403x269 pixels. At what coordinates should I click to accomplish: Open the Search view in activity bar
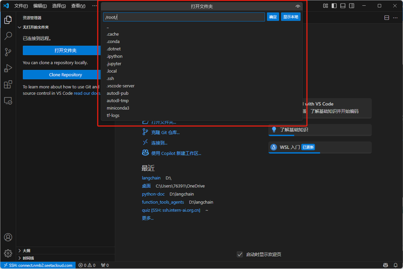[x=8, y=36]
